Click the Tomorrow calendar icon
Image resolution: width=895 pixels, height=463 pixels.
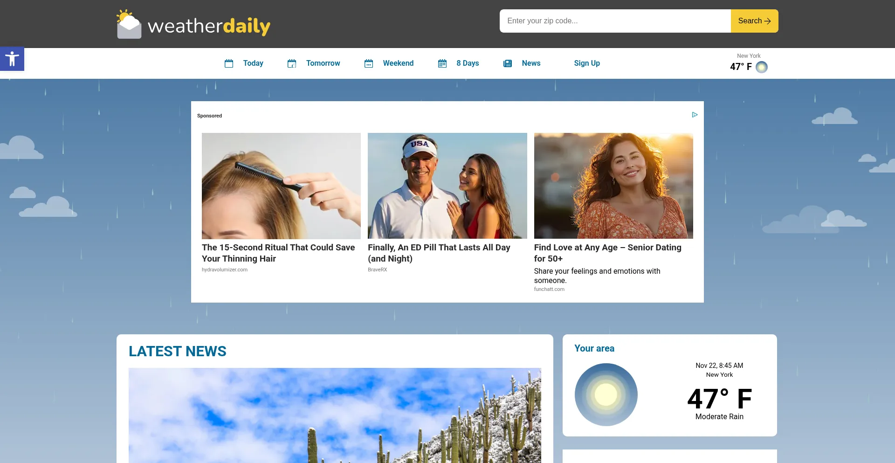[x=292, y=63]
